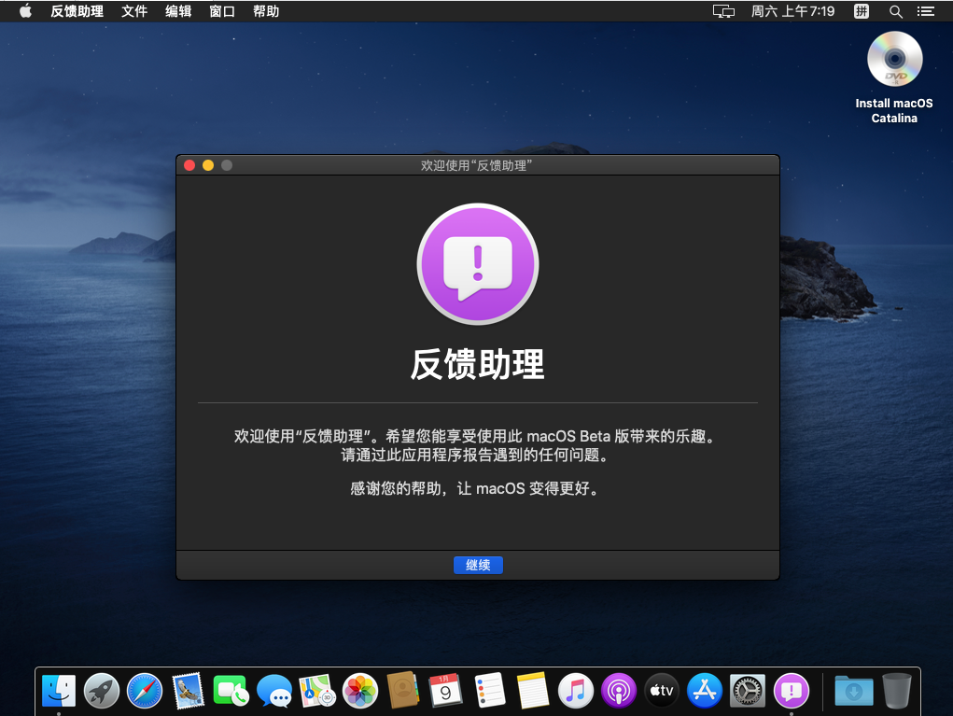
Task: Open Launchpad rocket icon in Dock
Action: tap(102, 691)
